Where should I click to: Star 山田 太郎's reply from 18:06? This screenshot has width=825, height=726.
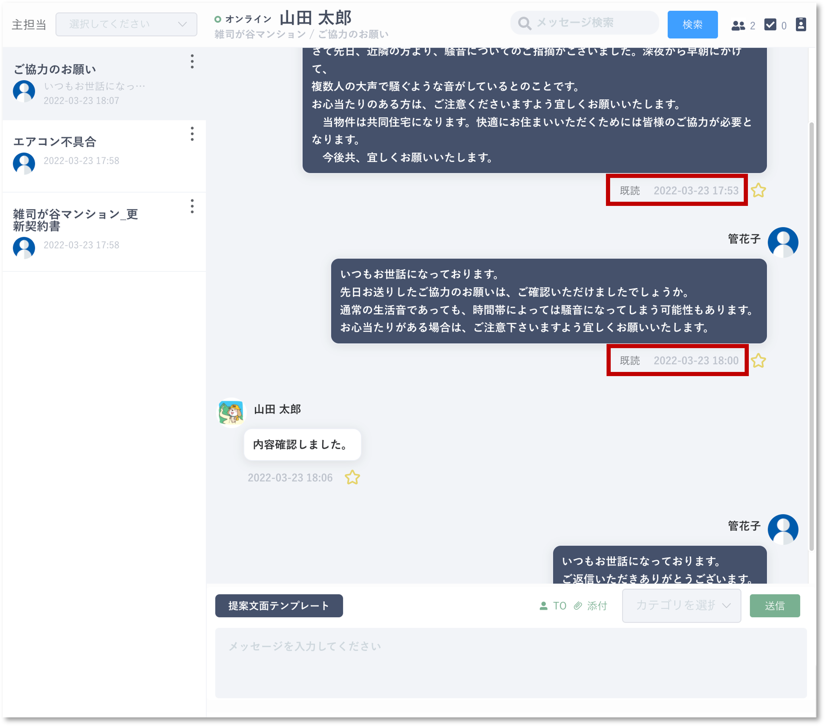352,478
